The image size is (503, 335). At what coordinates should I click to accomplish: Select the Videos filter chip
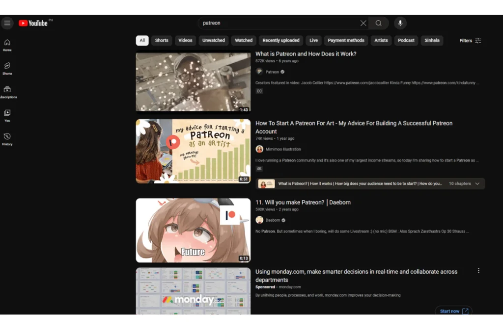point(185,40)
